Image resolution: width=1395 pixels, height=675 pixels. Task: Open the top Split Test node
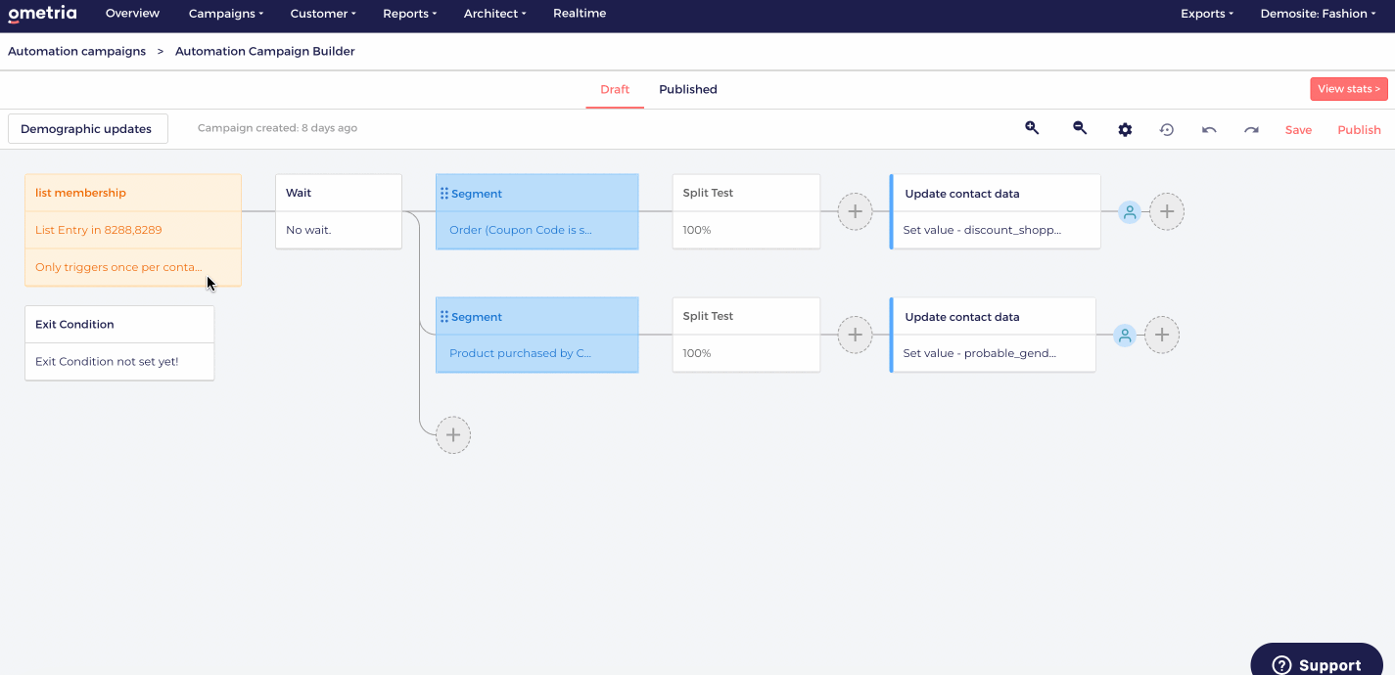tap(746, 211)
